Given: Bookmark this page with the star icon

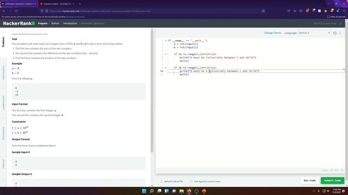Looking at the screenshot, I should (x=263, y=11).
